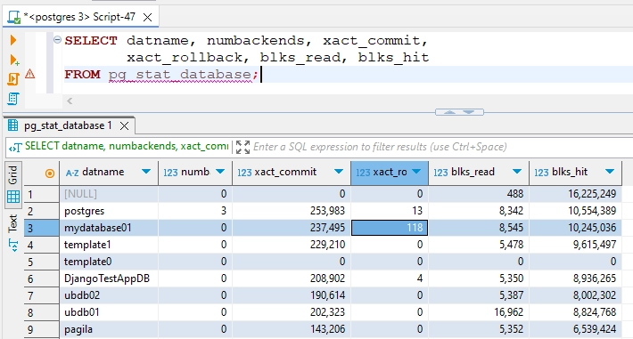Click the 16,962 blks_read value
633x339 pixels.
509,312
